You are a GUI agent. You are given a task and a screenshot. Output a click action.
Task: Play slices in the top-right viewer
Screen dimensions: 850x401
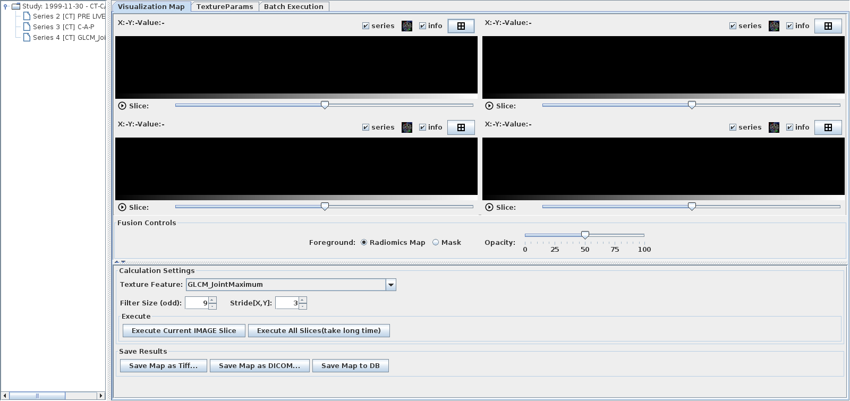tap(489, 106)
